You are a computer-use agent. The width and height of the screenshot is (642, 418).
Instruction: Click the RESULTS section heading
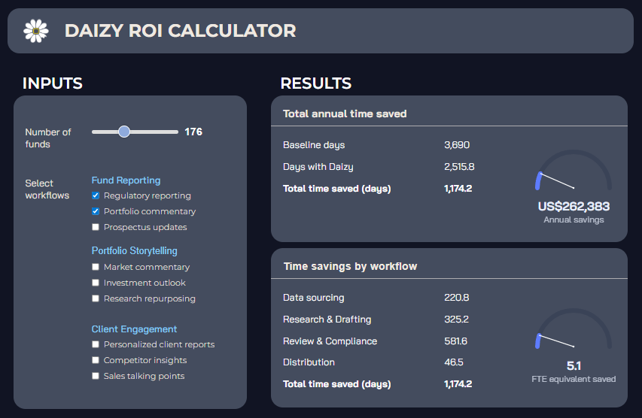(x=315, y=83)
